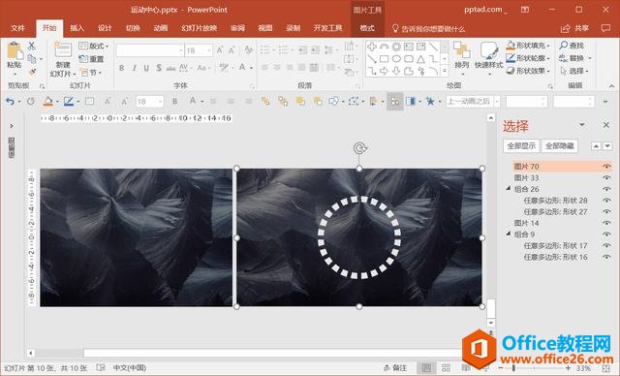Switch to the 动画 tab

tap(161, 28)
